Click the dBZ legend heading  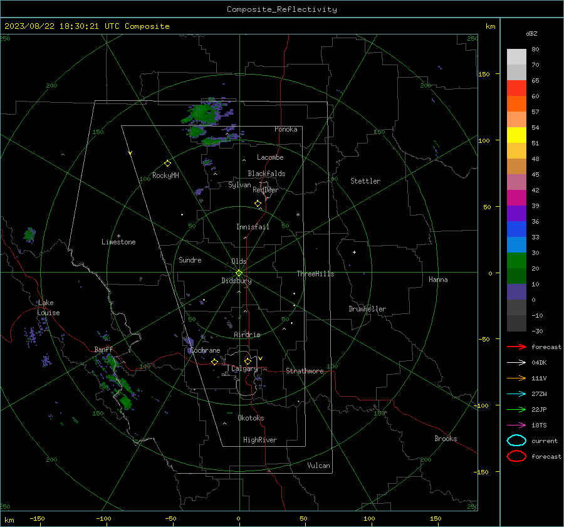click(x=531, y=33)
